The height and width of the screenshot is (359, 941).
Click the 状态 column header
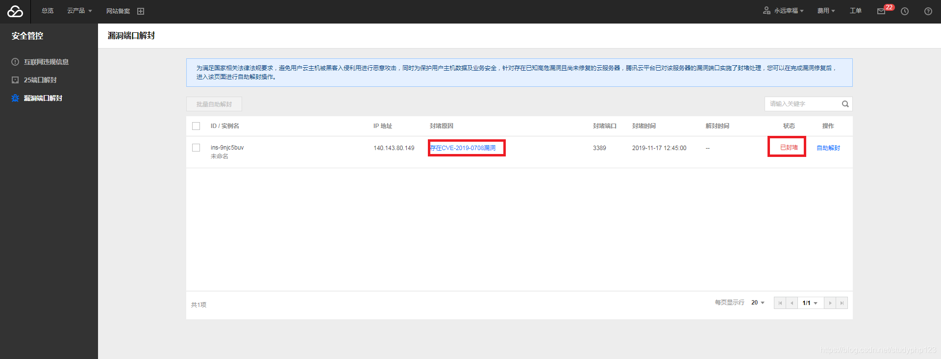pos(789,126)
